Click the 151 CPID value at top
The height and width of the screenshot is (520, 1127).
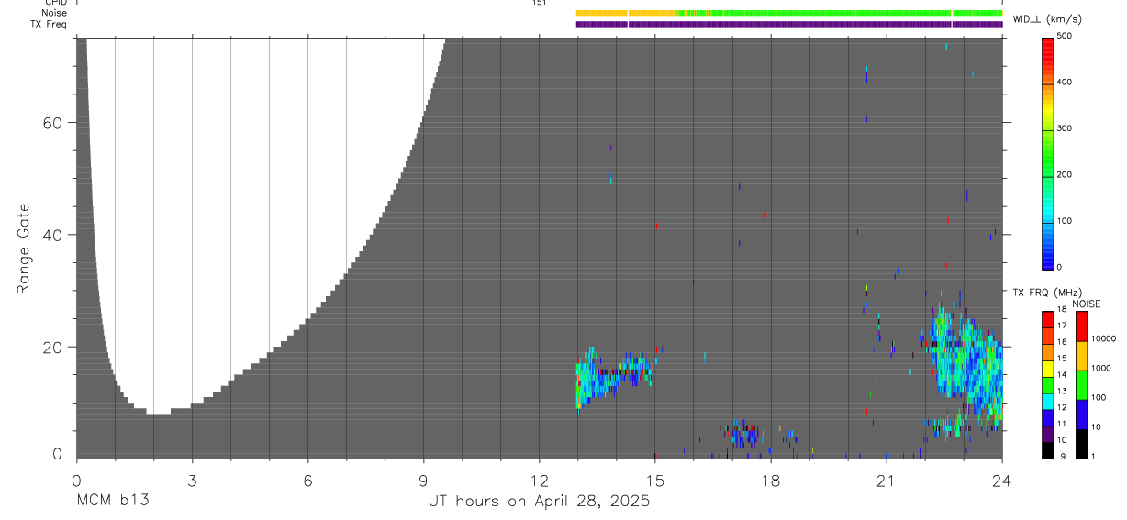point(539,3)
